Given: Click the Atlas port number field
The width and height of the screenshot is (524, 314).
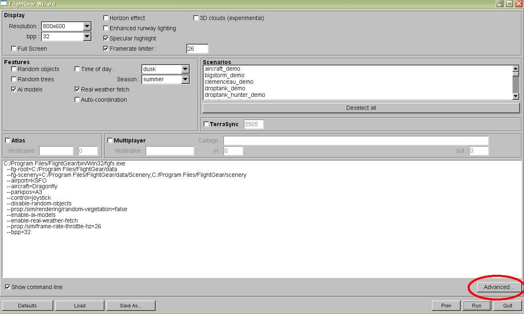Looking at the screenshot, I should (x=88, y=151).
